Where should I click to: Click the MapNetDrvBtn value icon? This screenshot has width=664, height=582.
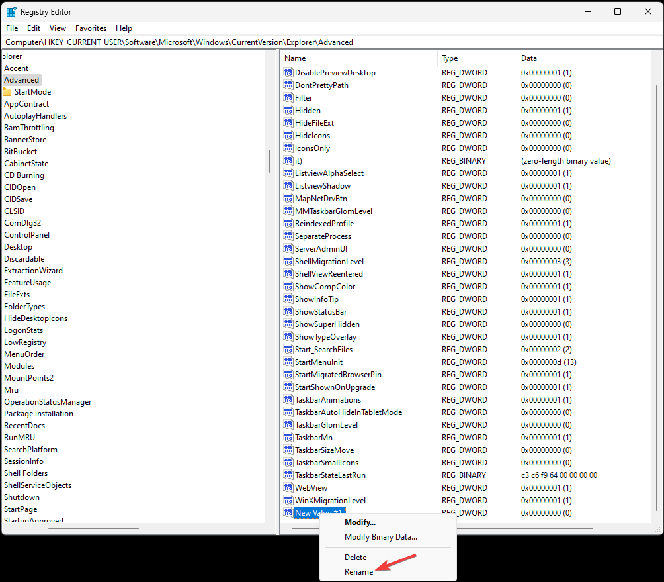click(x=288, y=198)
